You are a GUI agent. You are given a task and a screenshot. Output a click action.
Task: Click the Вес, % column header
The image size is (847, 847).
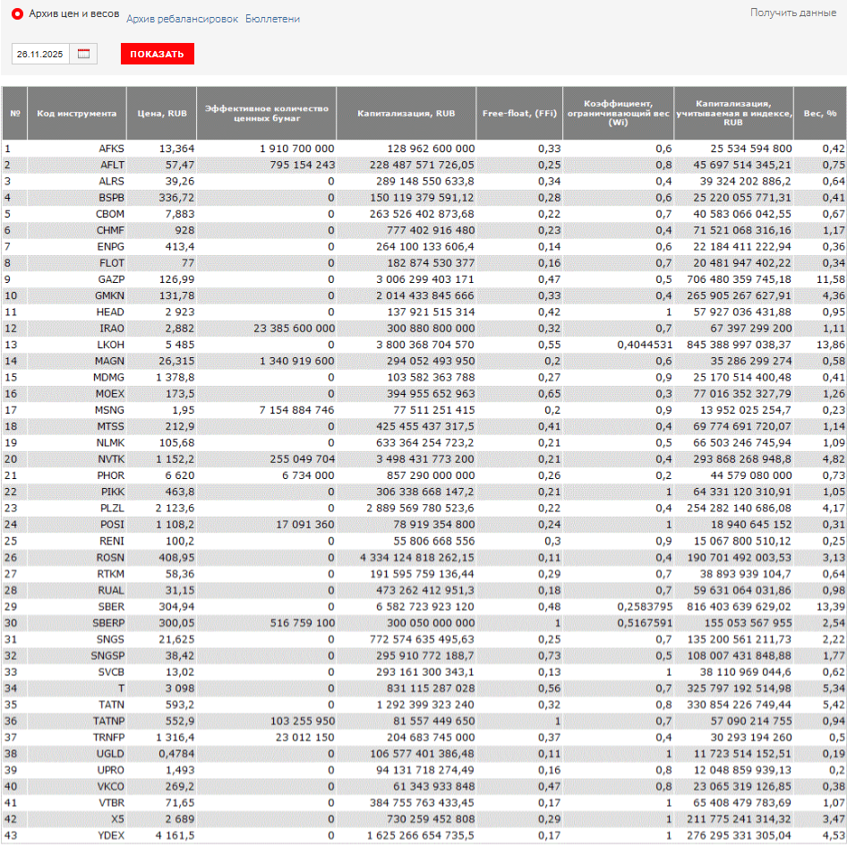819,114
